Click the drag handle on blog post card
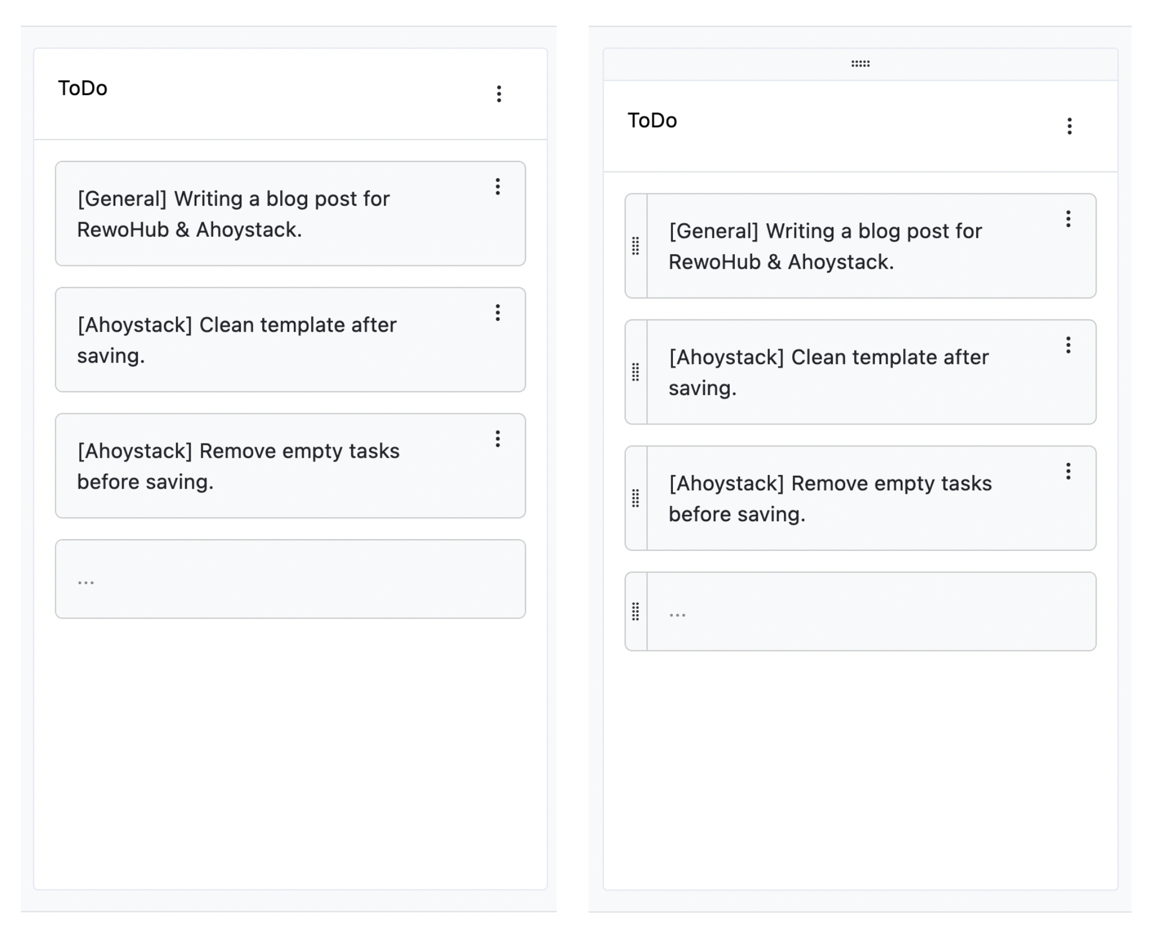Image resolution: width=1158 pixels, height=931 pixels. click(636, 246)
